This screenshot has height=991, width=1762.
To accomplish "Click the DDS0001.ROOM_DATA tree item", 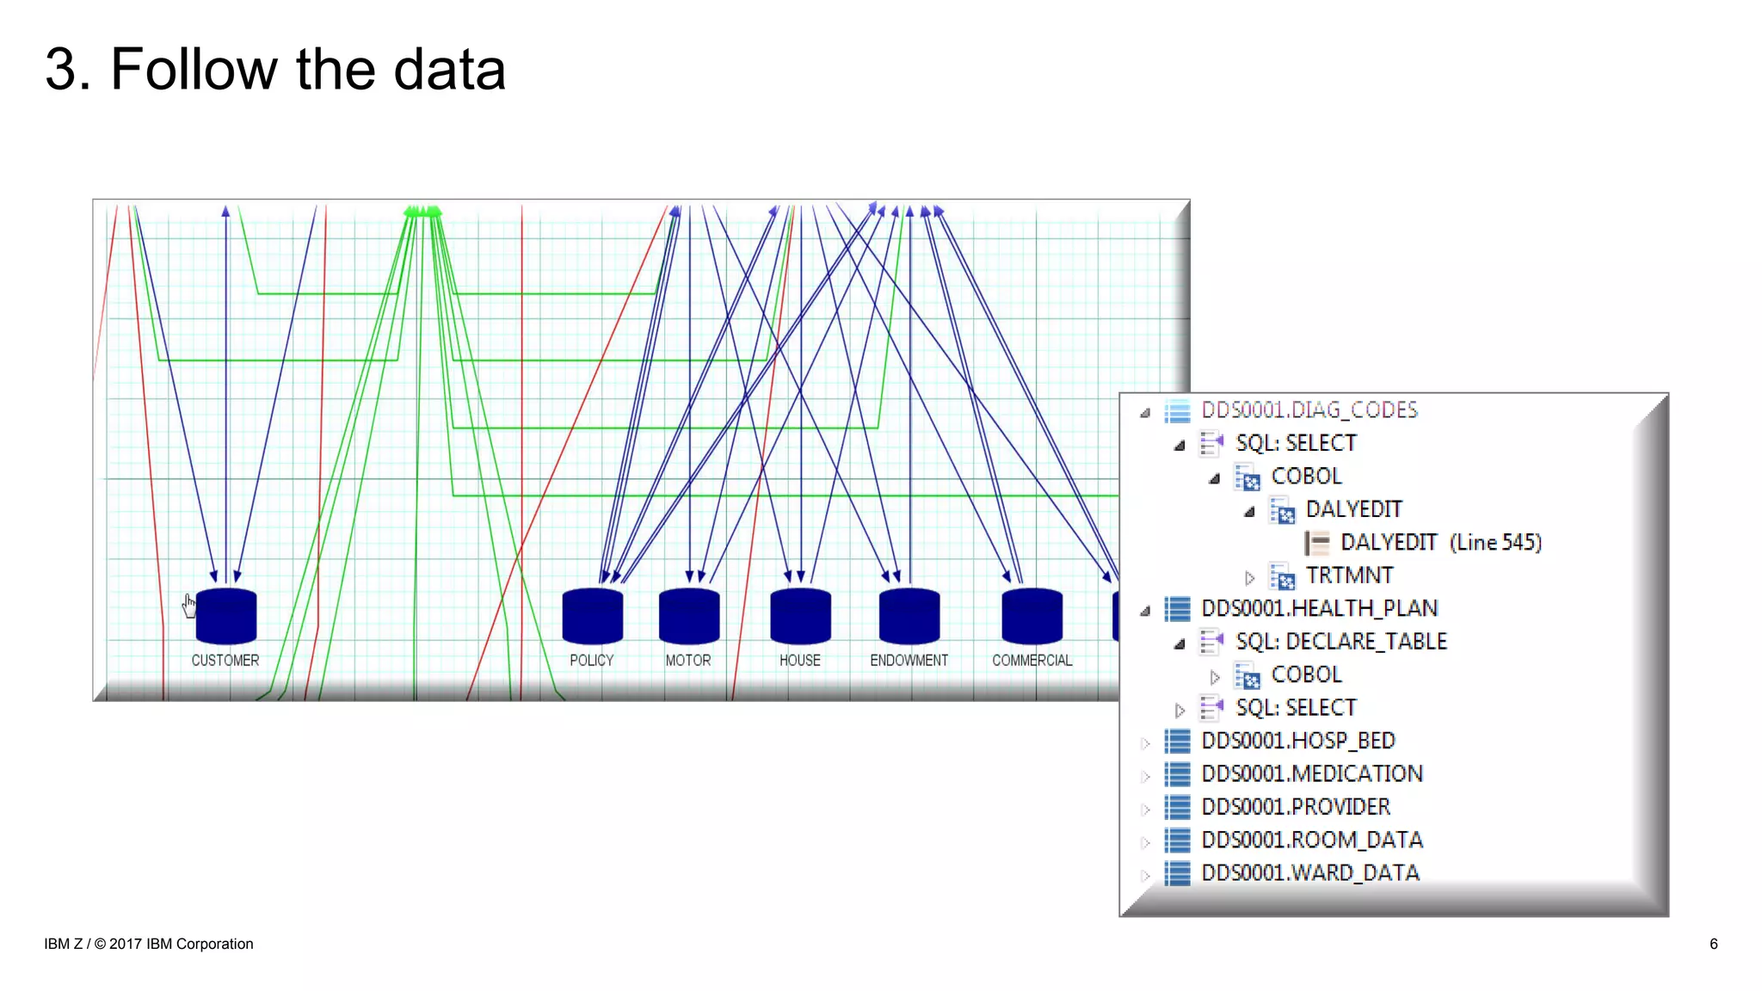I will coord(1311,840).
